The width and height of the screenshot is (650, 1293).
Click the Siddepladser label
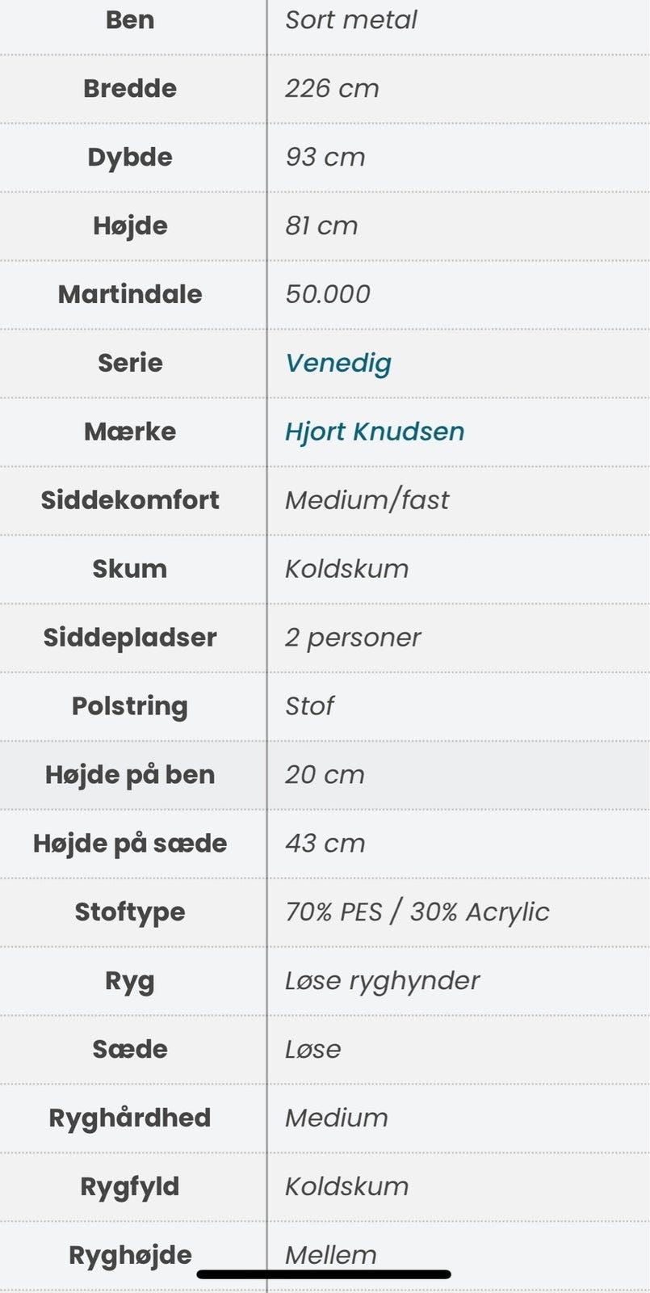[x=130, y=637]
